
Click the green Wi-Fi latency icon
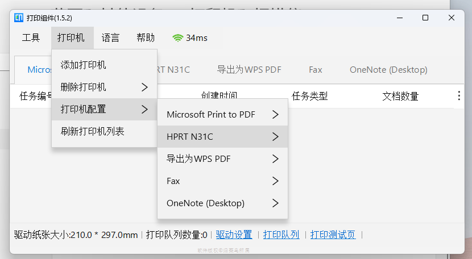click(x=178, y=38)
